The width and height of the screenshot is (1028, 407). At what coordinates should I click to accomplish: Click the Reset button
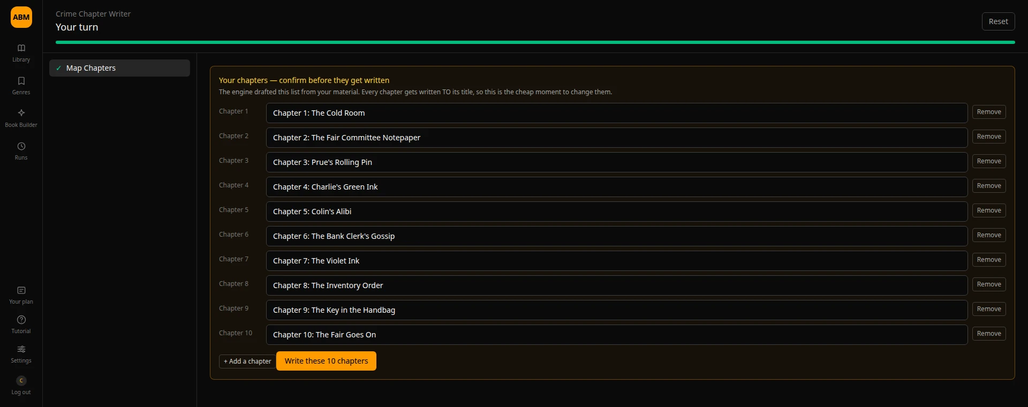point(998,21)
